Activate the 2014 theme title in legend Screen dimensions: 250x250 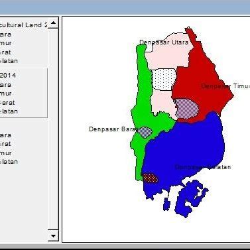(8, 76)
